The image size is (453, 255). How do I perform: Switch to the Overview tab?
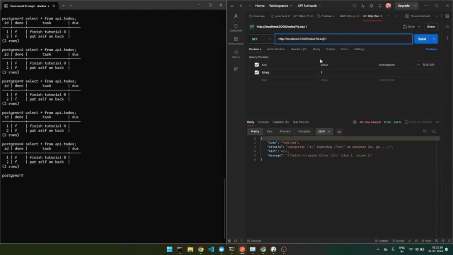257,16
